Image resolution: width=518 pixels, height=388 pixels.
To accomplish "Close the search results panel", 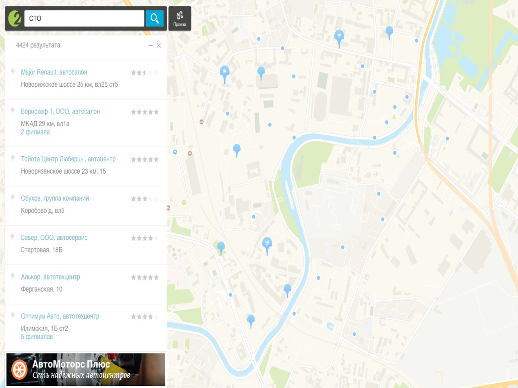I will click(x=159, y=46).
